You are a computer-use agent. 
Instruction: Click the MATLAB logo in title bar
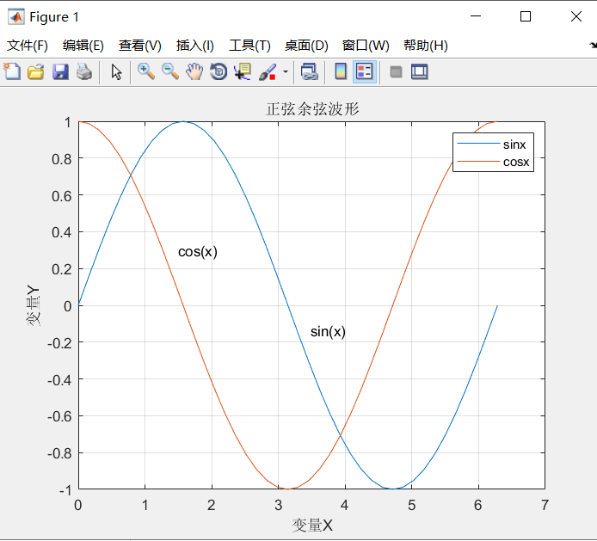point(16,16)
